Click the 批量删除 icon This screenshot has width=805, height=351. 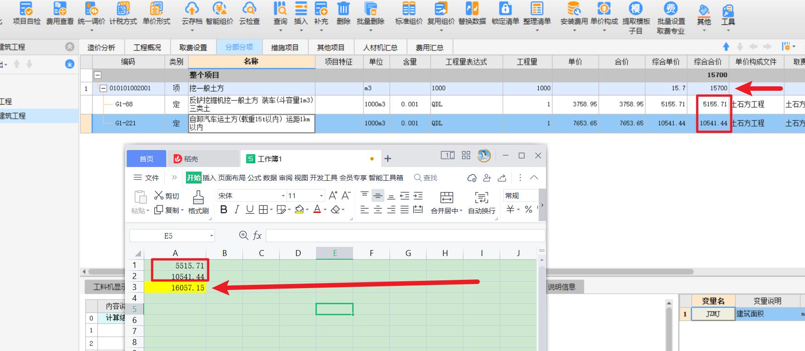(370, 8)
